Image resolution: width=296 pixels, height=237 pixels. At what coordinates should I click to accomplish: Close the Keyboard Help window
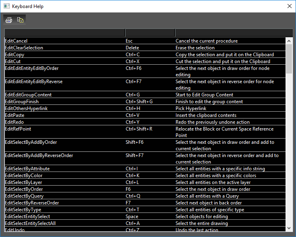click(x=290, y=6)
